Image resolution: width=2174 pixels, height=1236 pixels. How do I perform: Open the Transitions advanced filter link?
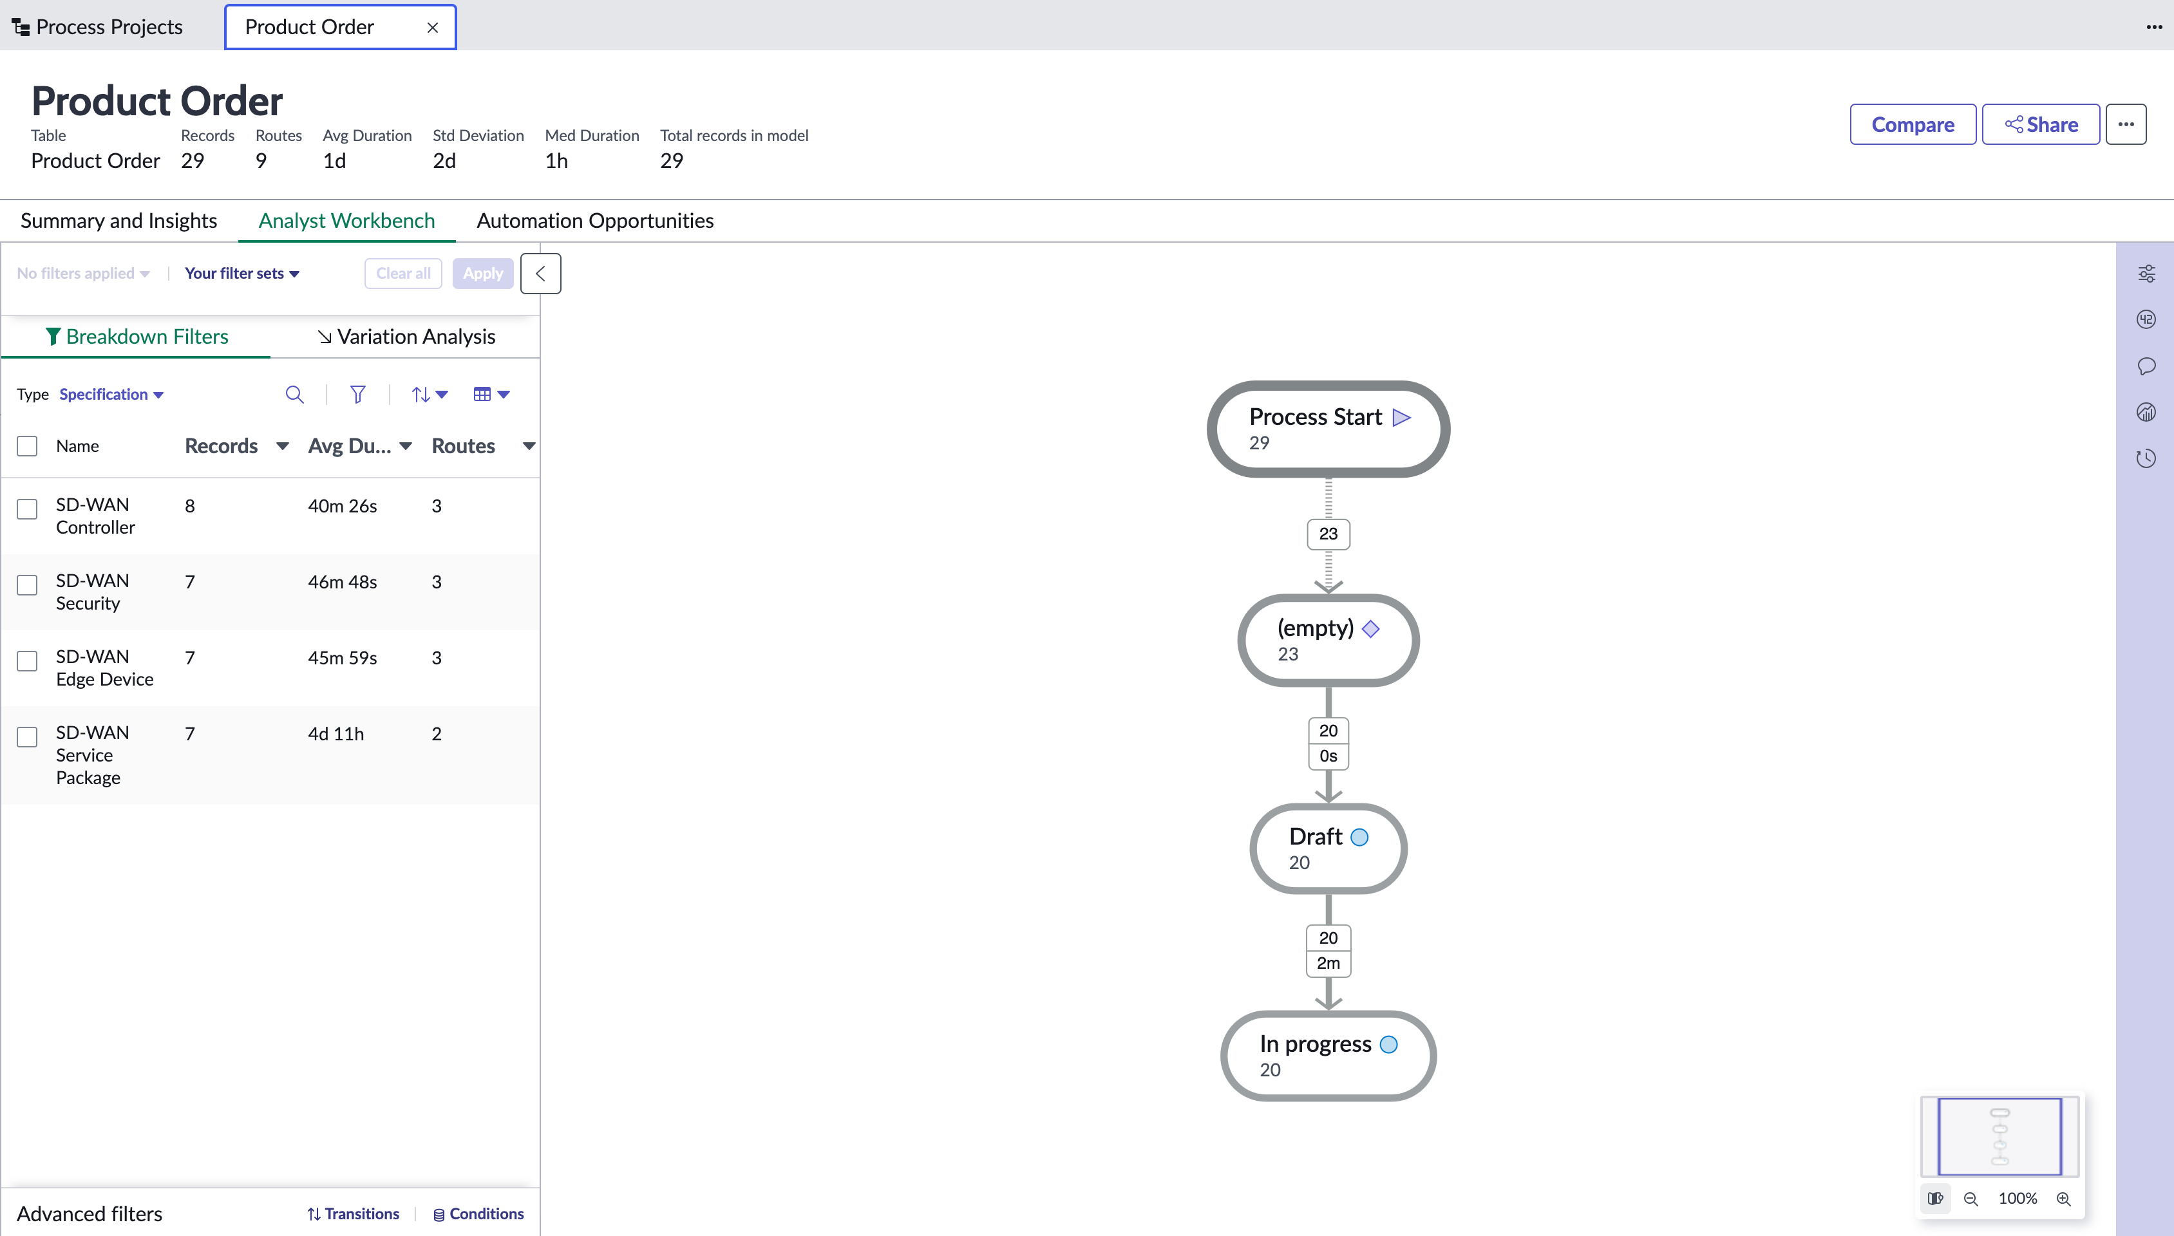[353, 1214]
